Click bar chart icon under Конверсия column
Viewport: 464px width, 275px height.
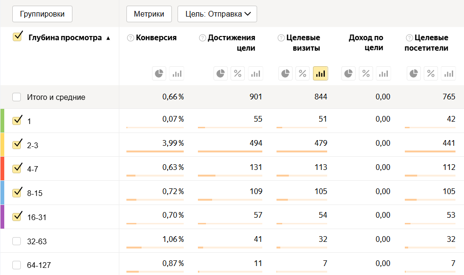[177, 73]
